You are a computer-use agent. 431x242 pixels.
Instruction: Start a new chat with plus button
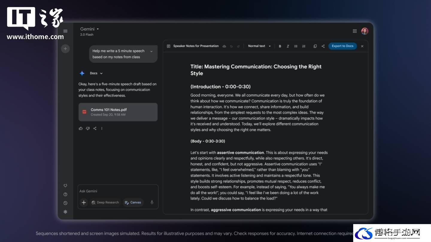(x=65, y=48)
